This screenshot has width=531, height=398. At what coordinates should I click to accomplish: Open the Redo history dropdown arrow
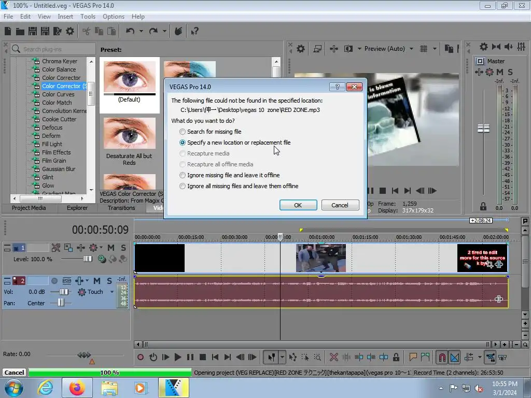coord(164,32)
